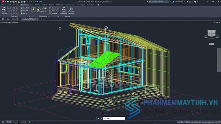Click Dimensional Show All constraints
This screenshot has height=124, width=221.
click(54, 11)
